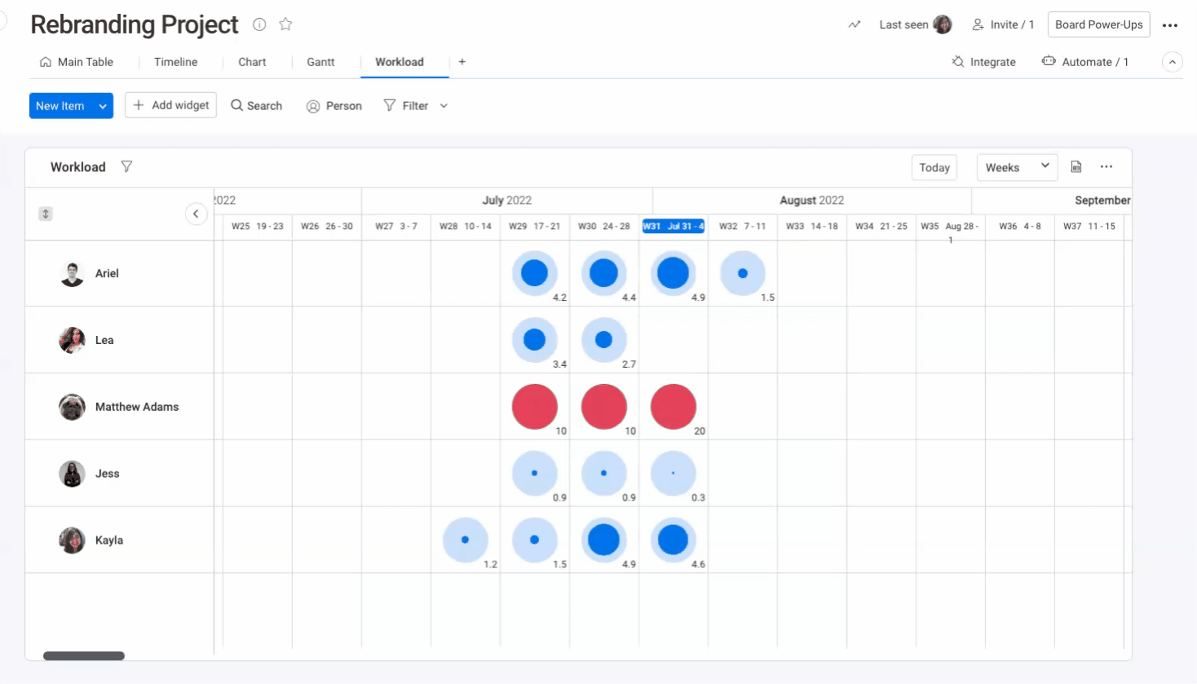Toggle expand all rows icon in the workload header

coord(46,214)
